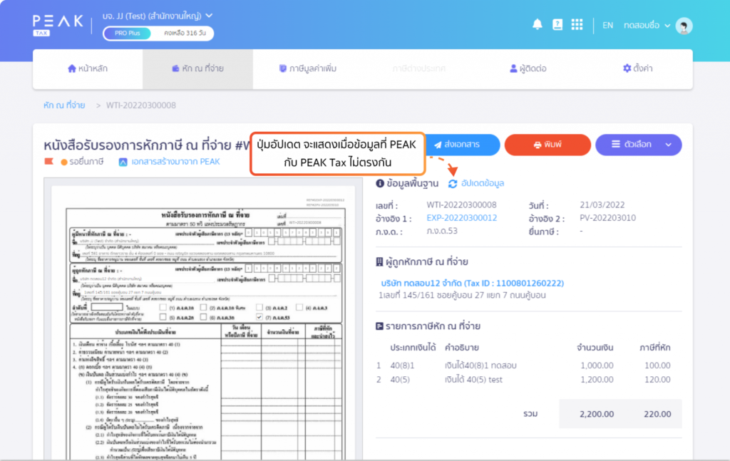The height and width of the screenshot is (461, 730).
Task: Select the หัก ณ ที่จ่าย tab
Action: tap(198, 68)
